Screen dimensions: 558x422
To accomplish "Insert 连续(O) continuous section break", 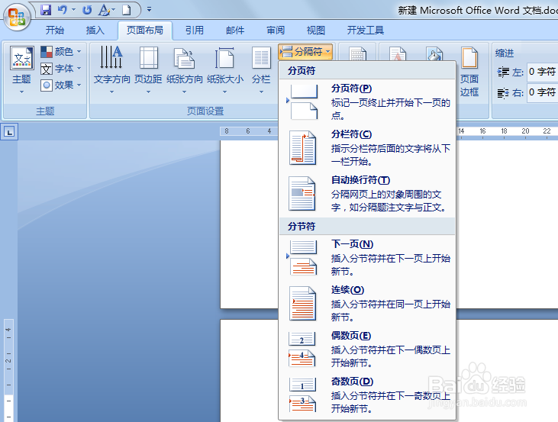I will (x=367, y=304).
